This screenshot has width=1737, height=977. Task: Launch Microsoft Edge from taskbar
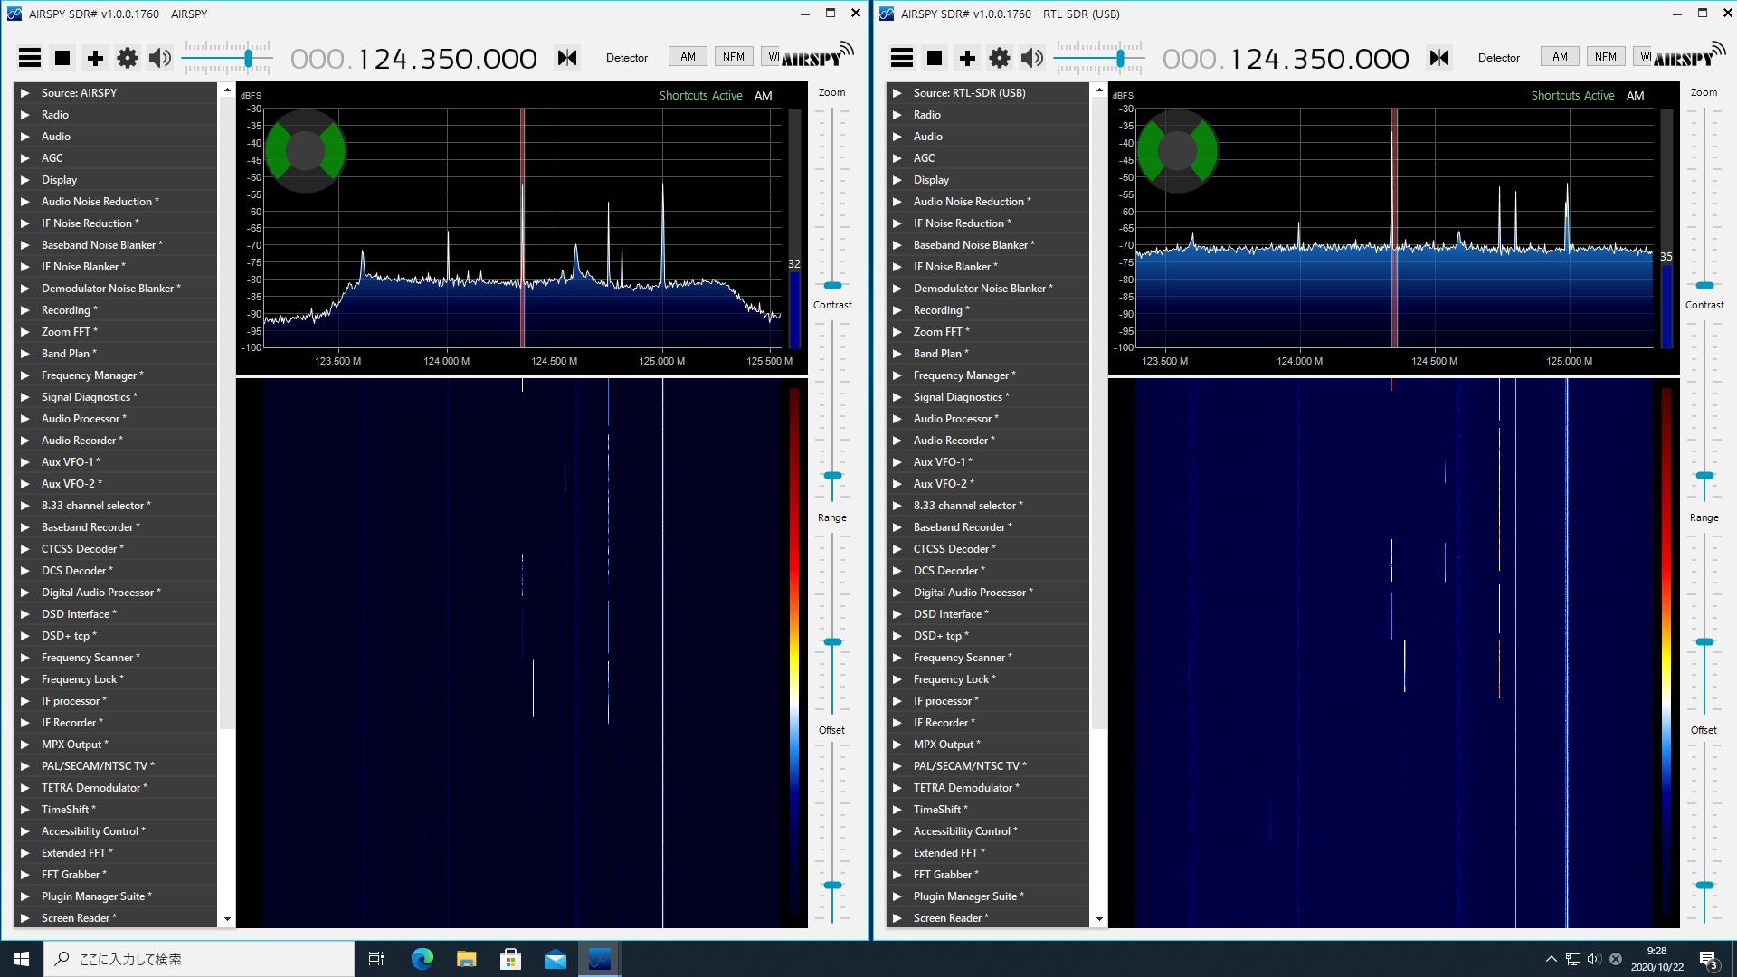(x=422, y=959)
